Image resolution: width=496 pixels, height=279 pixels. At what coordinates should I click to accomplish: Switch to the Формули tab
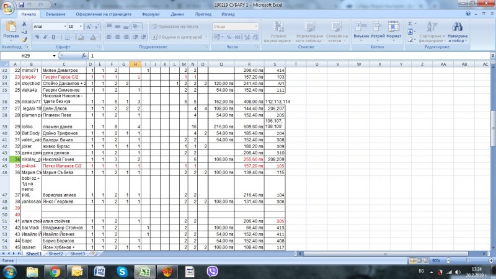(151, 14)
